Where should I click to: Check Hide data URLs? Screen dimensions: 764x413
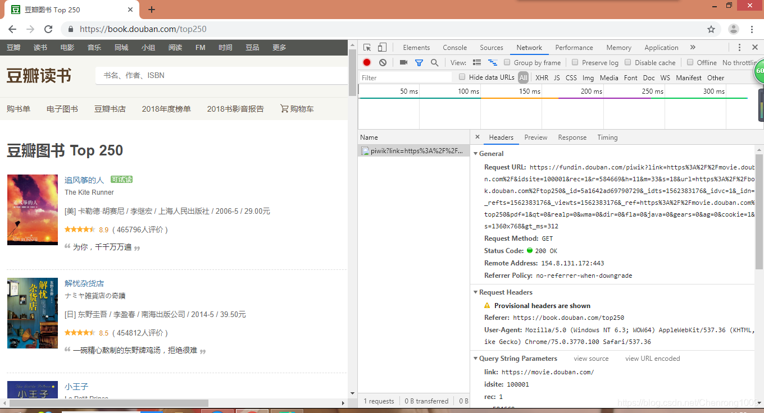[462, 77]
